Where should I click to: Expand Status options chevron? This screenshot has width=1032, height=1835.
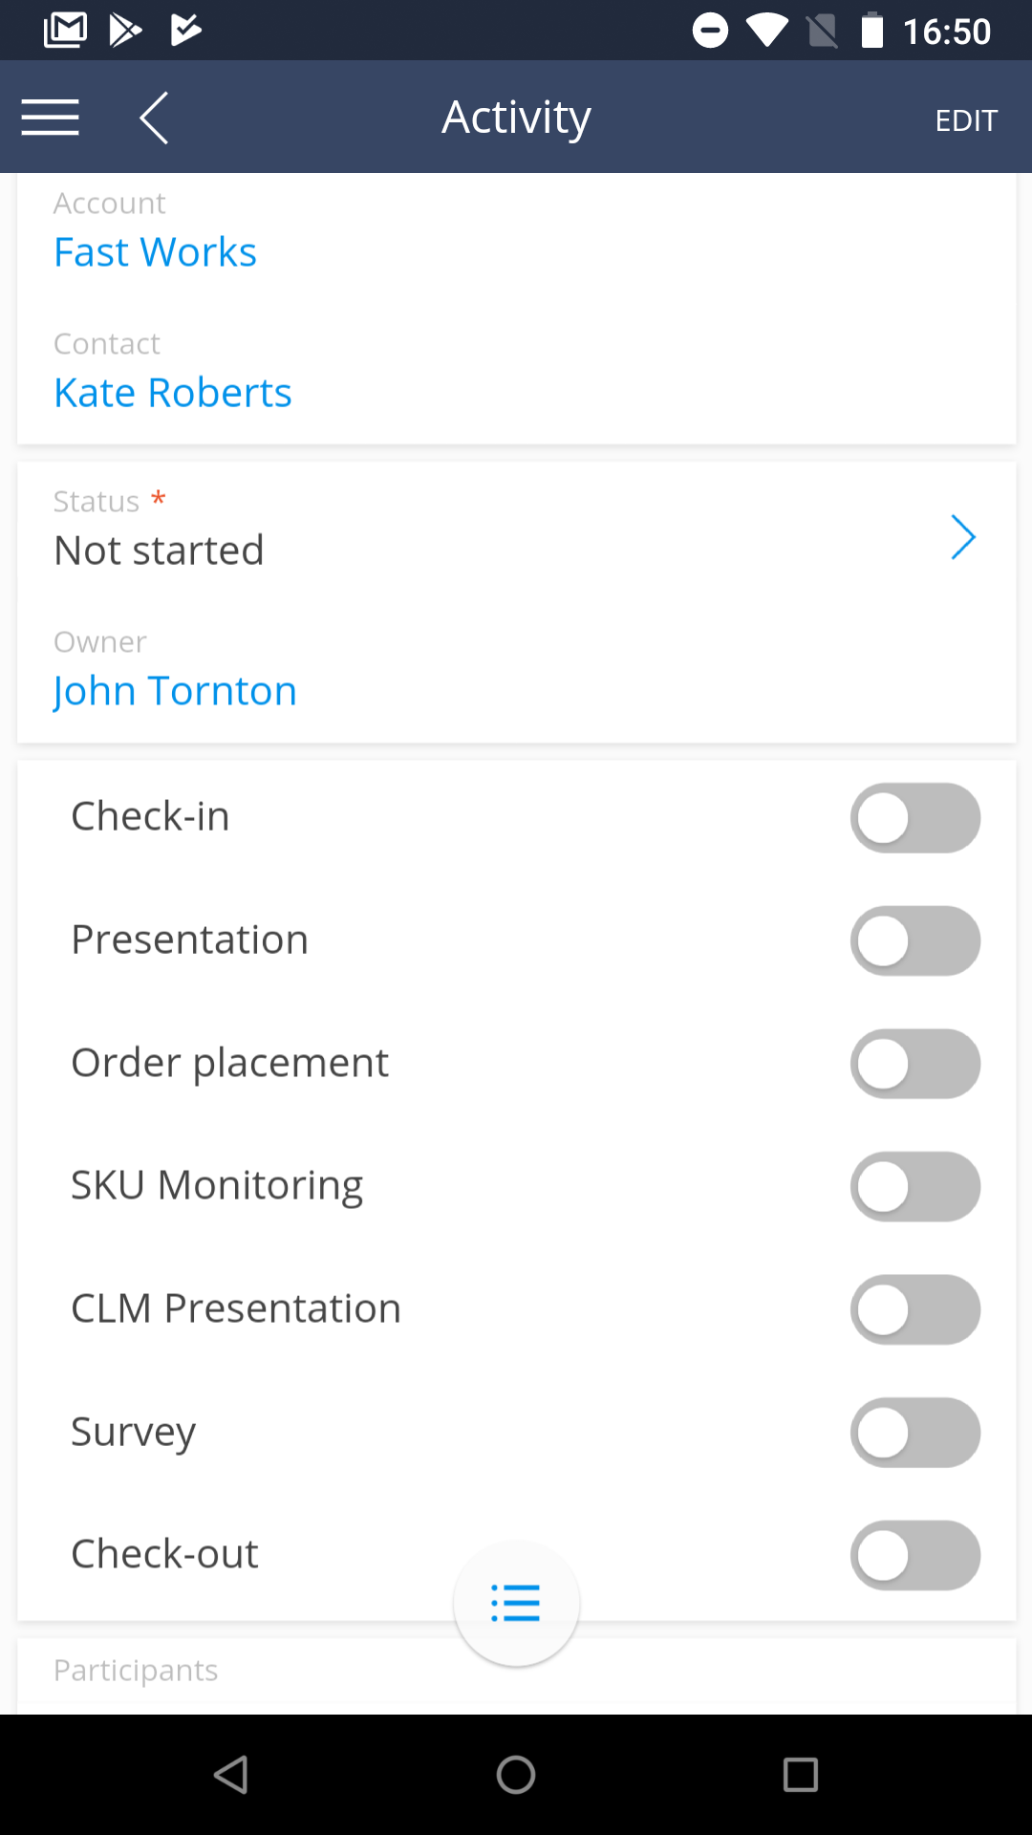[x=962, y=537]
